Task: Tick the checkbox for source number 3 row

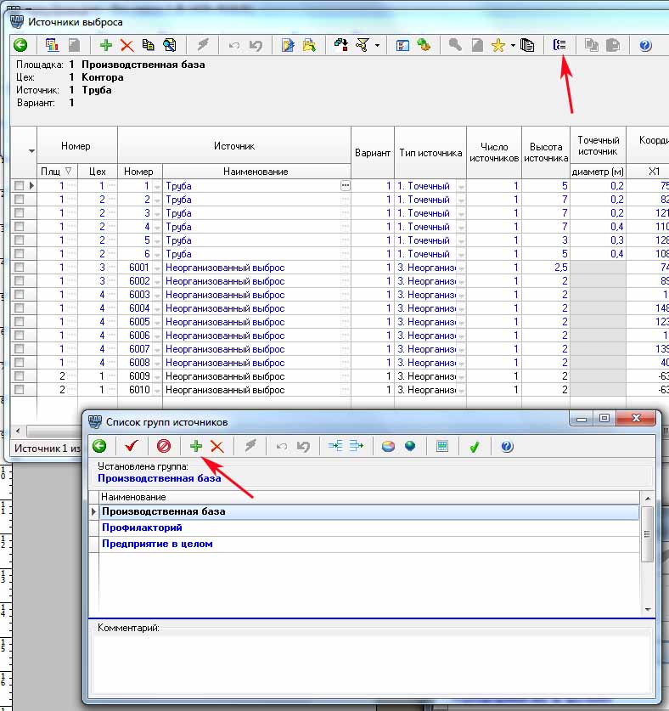Action: point(20,213)
